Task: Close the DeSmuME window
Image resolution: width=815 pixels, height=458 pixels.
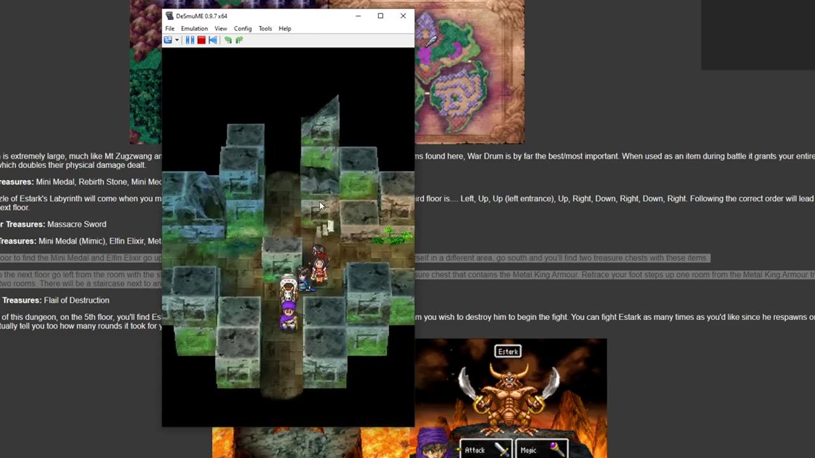Action: point(403,16)
